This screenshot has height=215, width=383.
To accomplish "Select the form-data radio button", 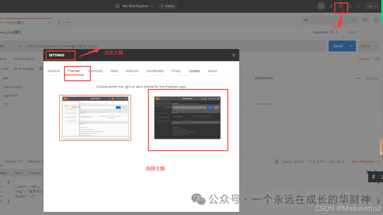I will 16,69.
